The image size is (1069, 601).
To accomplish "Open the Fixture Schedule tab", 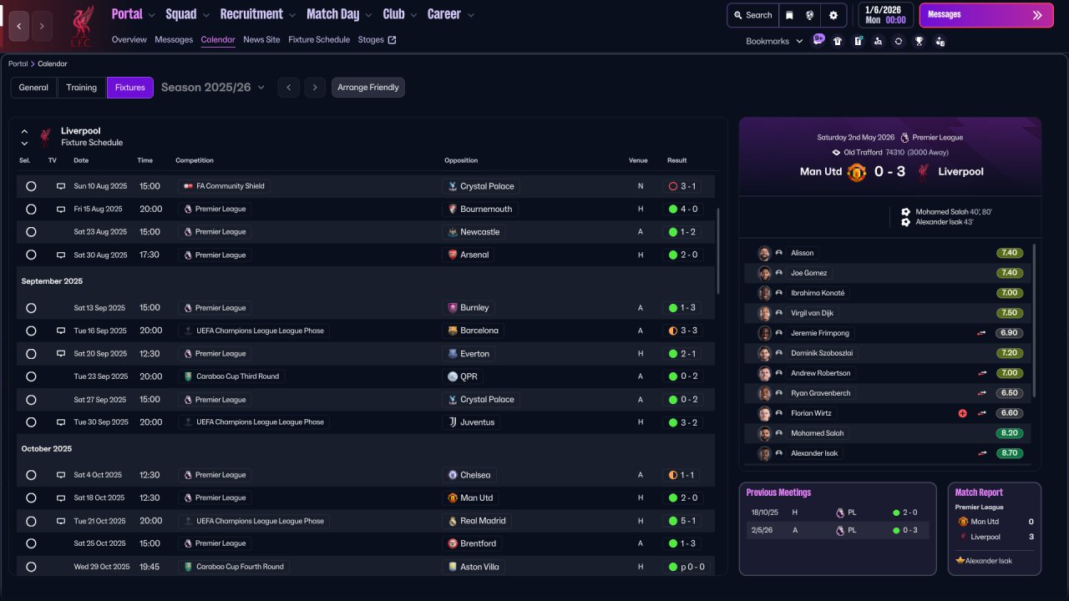I will 319,40.
